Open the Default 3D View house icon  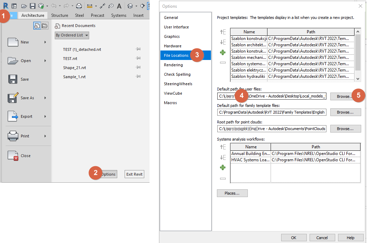(129, 6)
